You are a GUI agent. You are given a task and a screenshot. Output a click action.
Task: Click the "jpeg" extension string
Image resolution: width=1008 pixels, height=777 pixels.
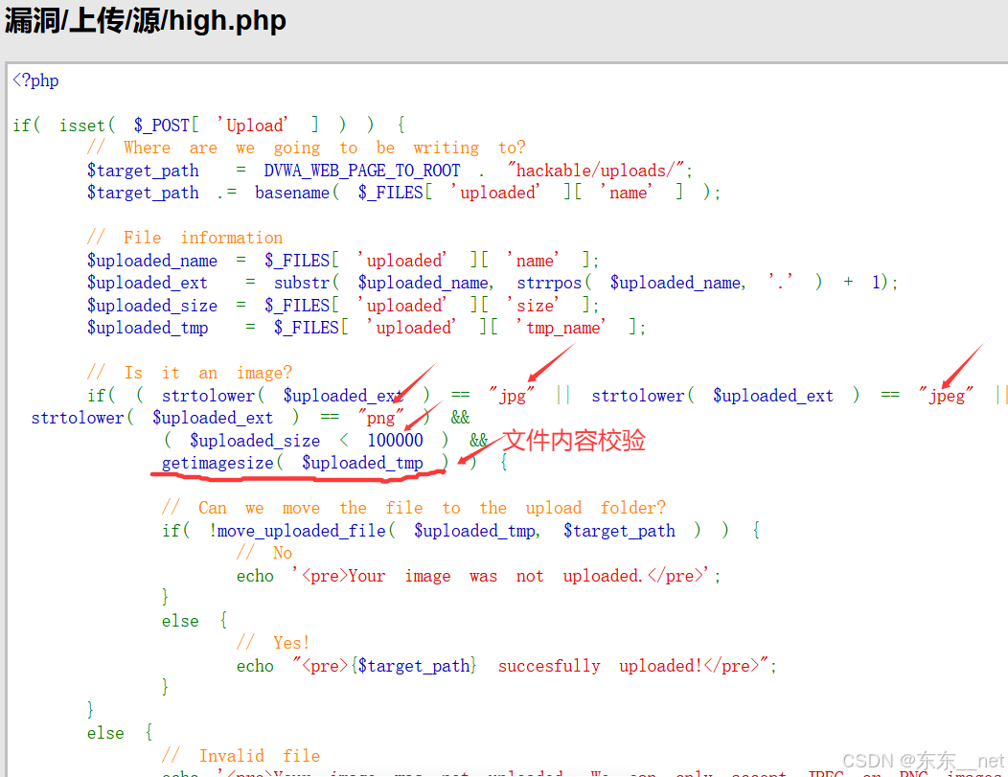[946, 396]
